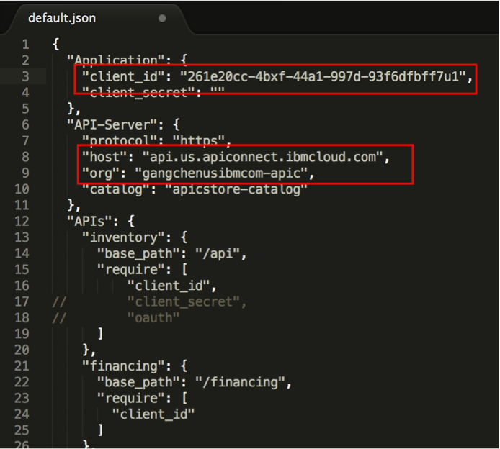Screen dimensions: 500x449
Task: Click the "host" key on line 8
Action: 105,157
